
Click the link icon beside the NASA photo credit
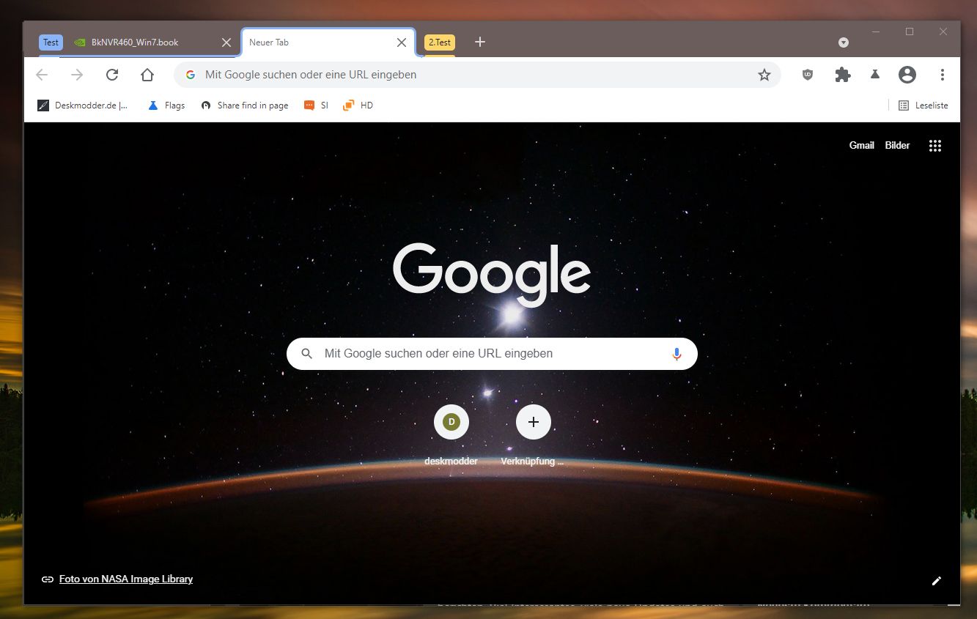(x=48, y=579)
